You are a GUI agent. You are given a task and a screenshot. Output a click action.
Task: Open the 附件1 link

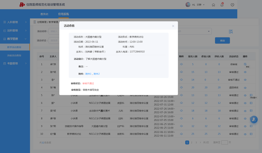[x=88, y=74]
